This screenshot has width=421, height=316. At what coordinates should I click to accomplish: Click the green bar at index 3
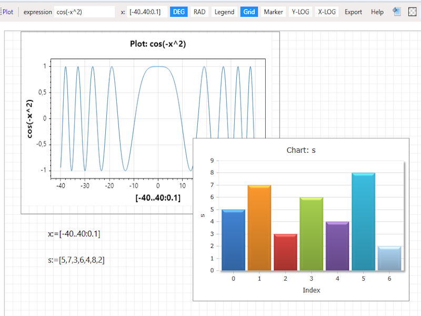point(312,234)
